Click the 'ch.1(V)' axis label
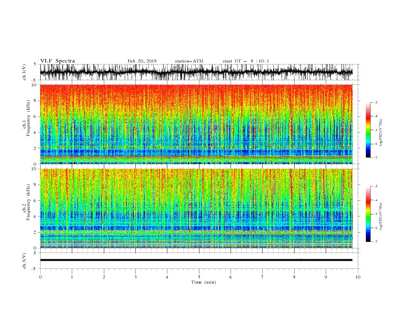The height and width of the screenshot is (311, 403). pos(24,72)
